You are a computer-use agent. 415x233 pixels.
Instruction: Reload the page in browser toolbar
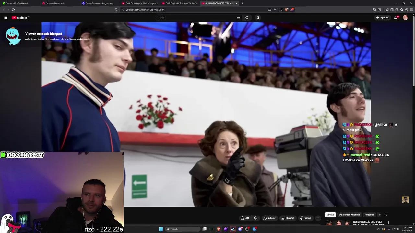[13, 10]
